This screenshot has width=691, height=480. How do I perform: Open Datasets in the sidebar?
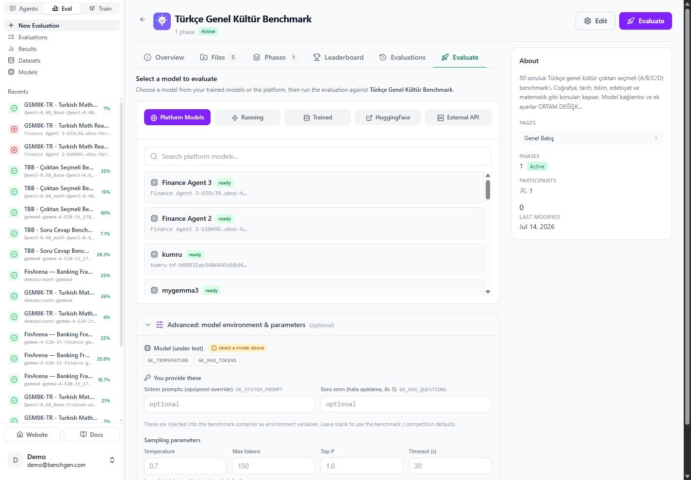click(x=62, y=60)
